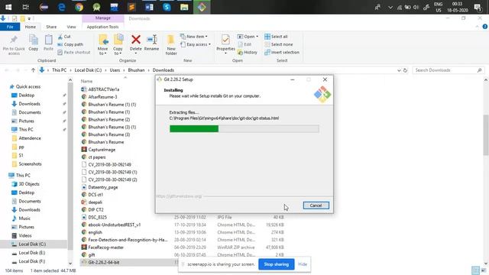Click Select none in ribbon
The height and width of the screenshot is (275, 489).
pyautogui.click(x=278, y=44)
